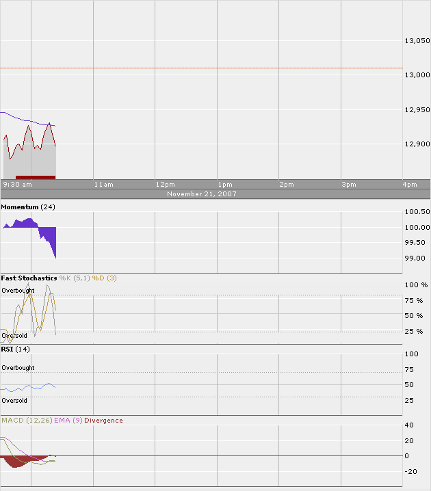Click the 13,000 price axis label
This screenshot has height=491, width=431.
[417, 75]
